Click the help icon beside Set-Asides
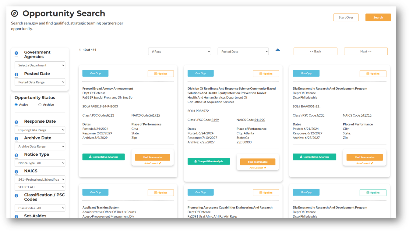Viewport: 409px width, 231px height. pos(16,217)
